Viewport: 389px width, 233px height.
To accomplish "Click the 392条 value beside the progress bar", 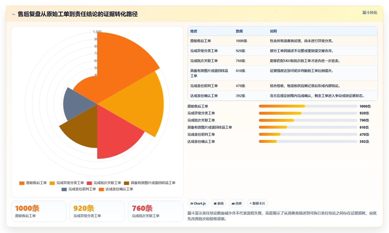I will pos(364,142).
